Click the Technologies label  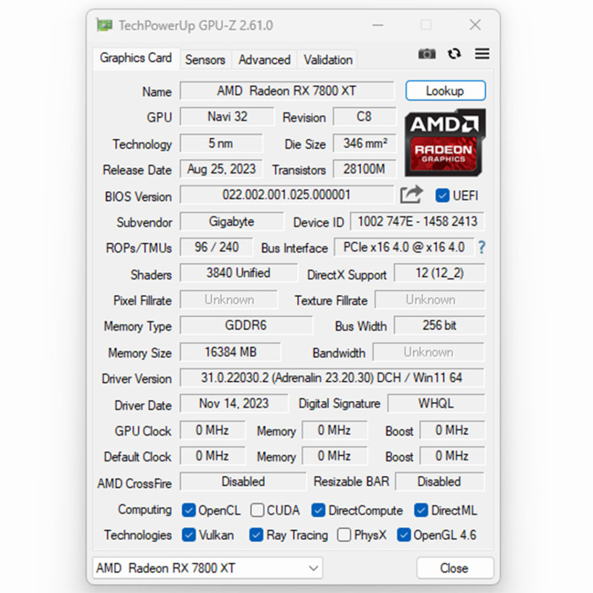tap(138, 535)
